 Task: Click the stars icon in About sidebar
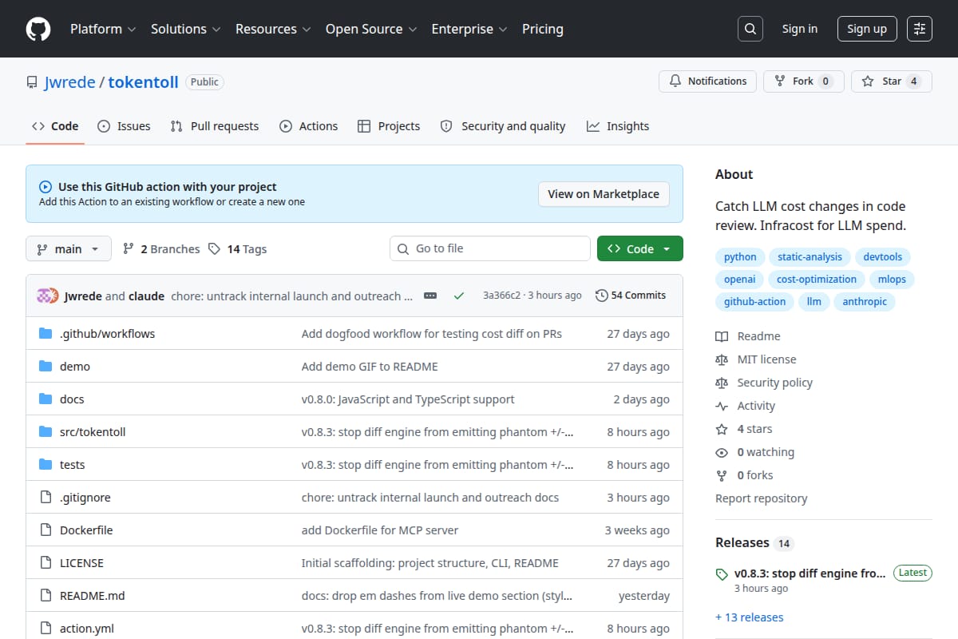coord(722,429)
